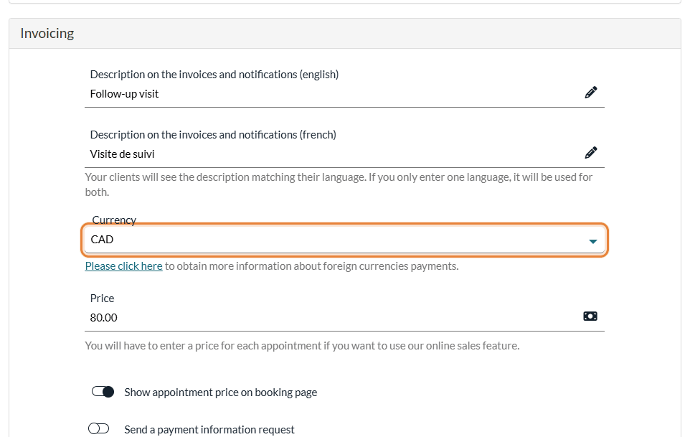Click the English description label
Screen dimensions: 690x437
(x=214, y=75)
